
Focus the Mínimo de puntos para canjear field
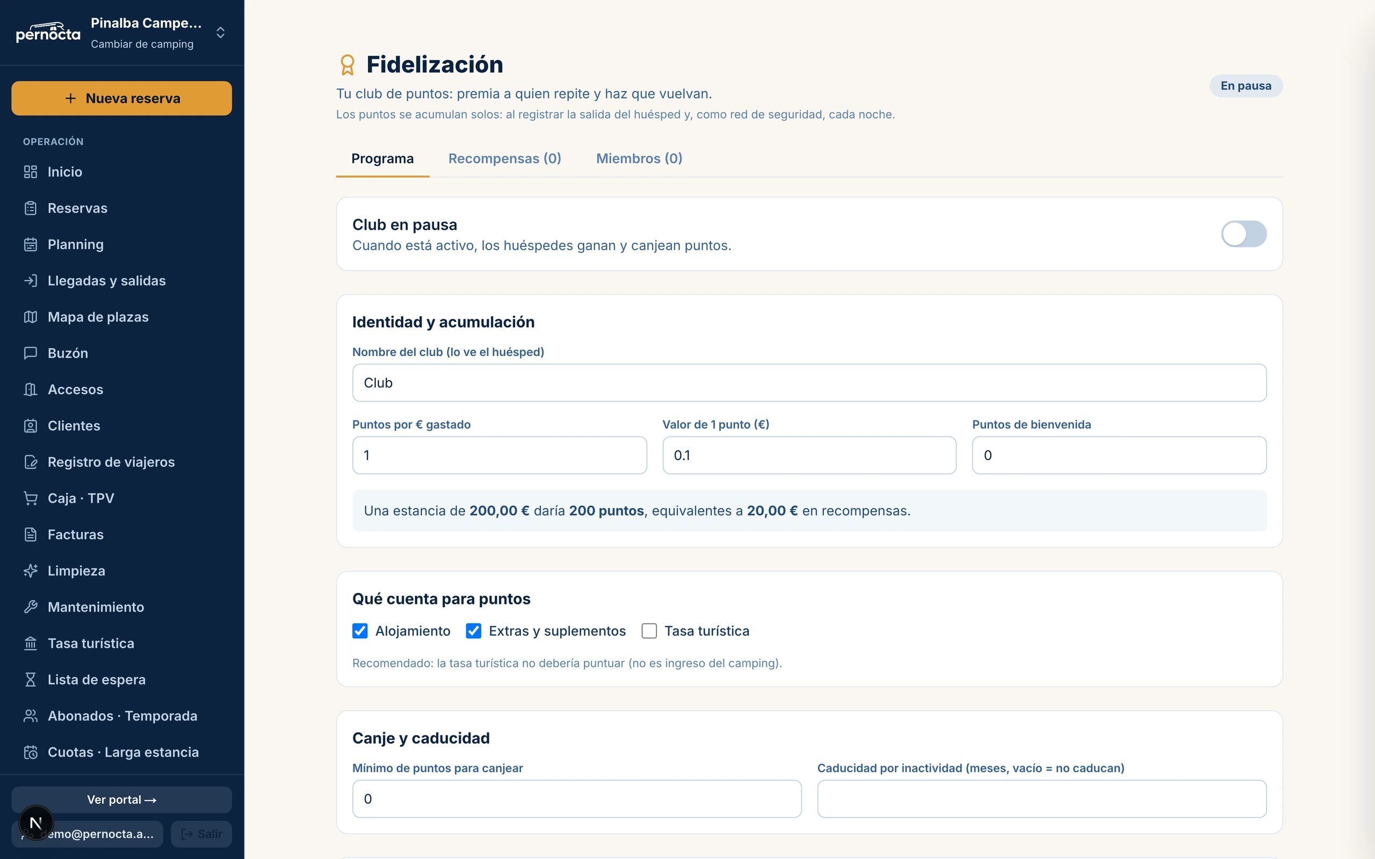577,799
